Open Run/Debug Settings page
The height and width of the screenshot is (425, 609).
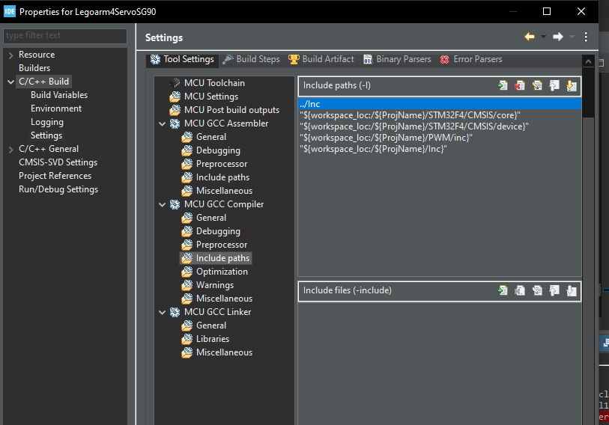pyautogui.click(x=58, y=189)
